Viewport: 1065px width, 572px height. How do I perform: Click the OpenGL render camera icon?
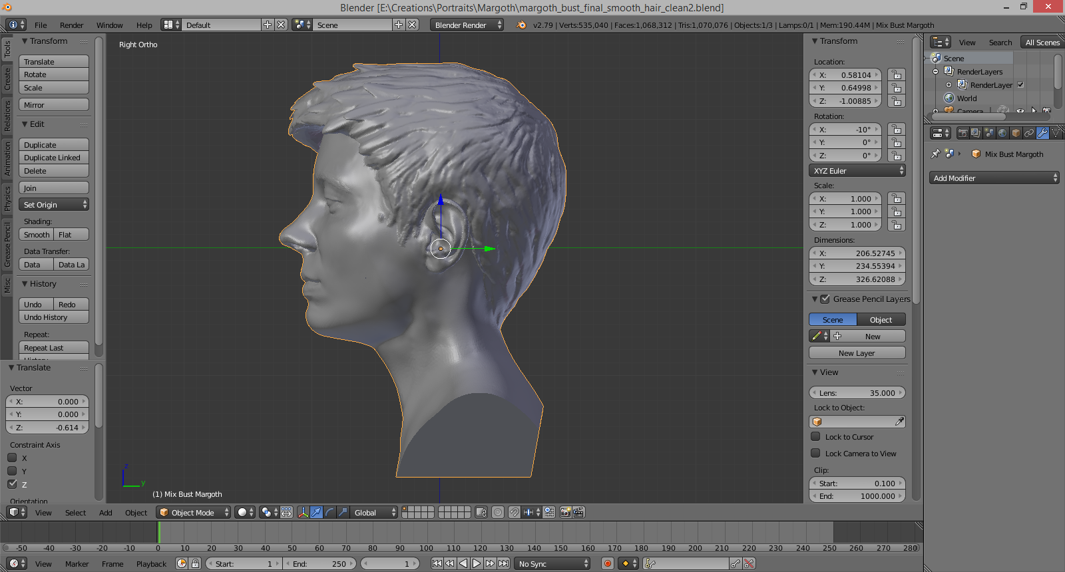click(x=565, y=512)
